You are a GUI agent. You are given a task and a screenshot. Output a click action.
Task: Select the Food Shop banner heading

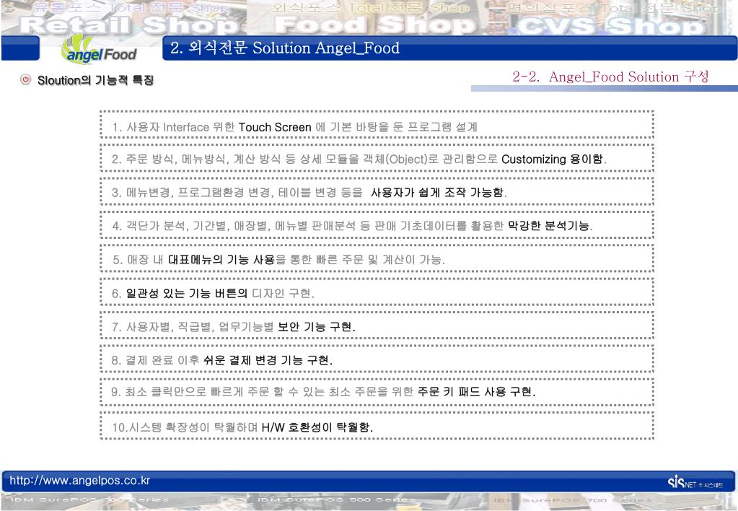point(374,25)
